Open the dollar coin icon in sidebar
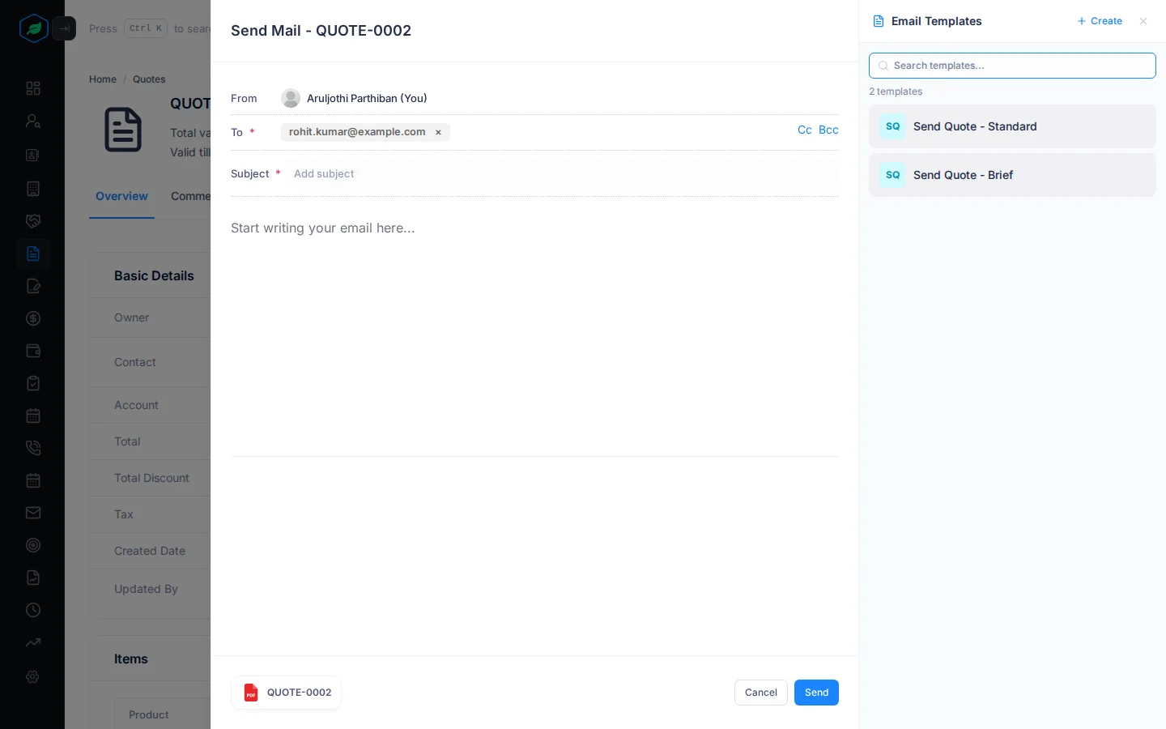The height and width of the screenshot is (729, 1166). coord(33,318)
